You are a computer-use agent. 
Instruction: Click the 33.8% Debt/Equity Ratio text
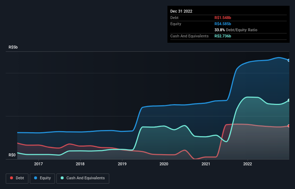pos(236,30)
